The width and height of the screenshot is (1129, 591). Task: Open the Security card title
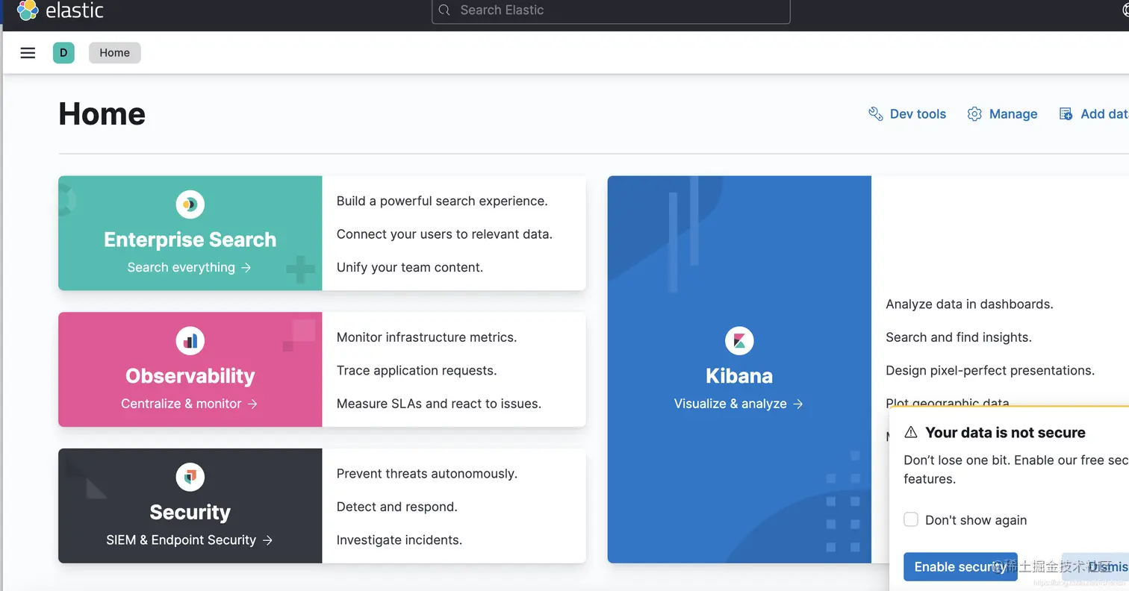click(190, 512)
